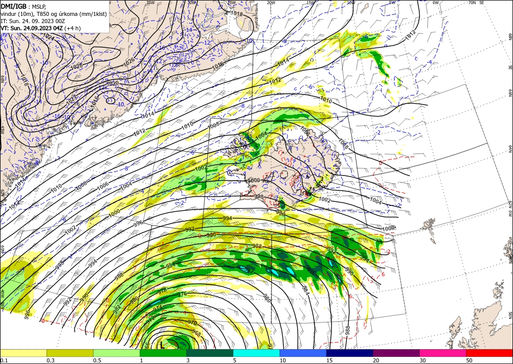Click the '10W' longitude label on top edge
The width and height of the screenshot is (513, 364).
click(351, 3)
